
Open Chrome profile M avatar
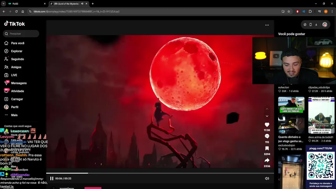tap(326, 12)
